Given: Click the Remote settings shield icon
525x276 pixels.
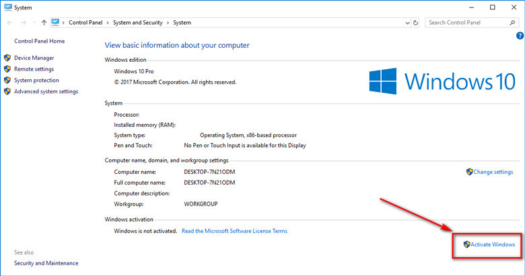Looking at the screenshot, I should (7, 69).
